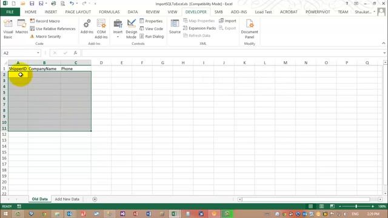Open control Properties

pos(151,21)
